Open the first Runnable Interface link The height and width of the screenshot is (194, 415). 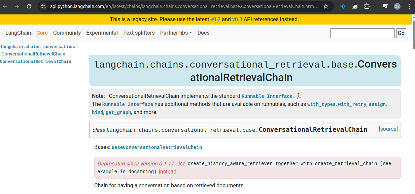pyautogui.click(x=267, y=96)
